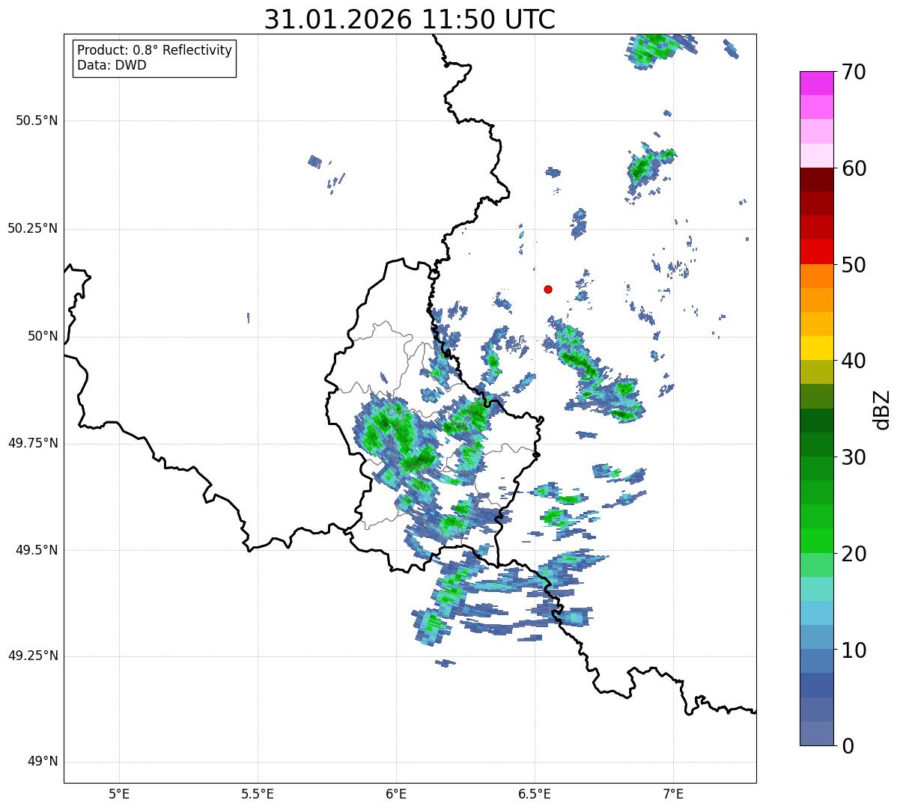Click colorbar tick label "30"
Viewport: 900px width, 809px height.
854,457
